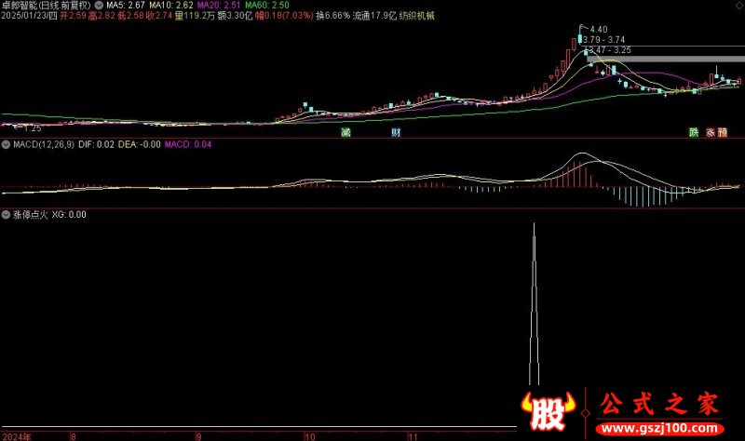Click the 4.40 high price label
Viewport: 745px width, 441px height.
[598, 30]
